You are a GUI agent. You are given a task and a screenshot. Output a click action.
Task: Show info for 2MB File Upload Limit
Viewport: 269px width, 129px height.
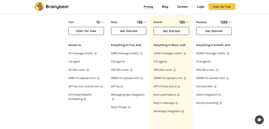tap(98, 78)
